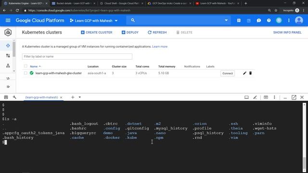The height and width of the screenshot is (173, 308).
Task: Toggle the select-all clusters checkbox
Action: 26,66
